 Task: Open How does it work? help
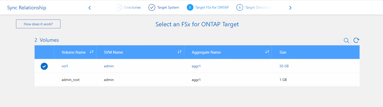(x=38, y=24)
